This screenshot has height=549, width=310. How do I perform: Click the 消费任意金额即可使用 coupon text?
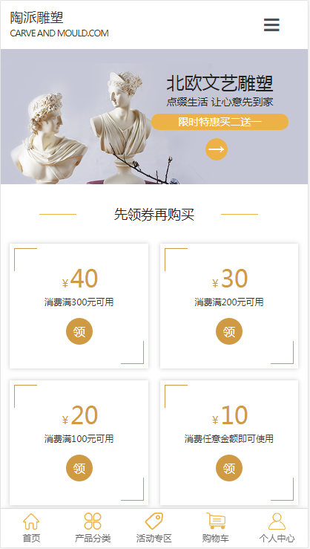click(229, 439)
